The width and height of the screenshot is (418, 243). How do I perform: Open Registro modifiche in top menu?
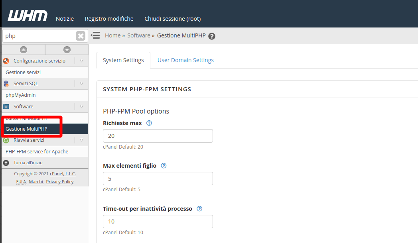(109, 19)
